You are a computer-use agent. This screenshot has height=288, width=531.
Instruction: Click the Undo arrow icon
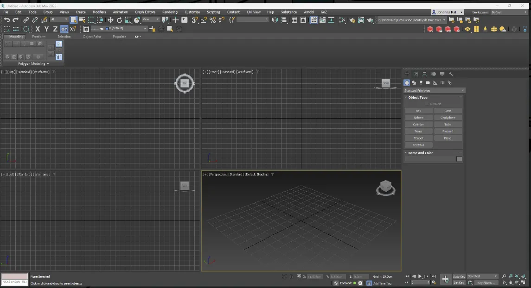click(7, 20)
